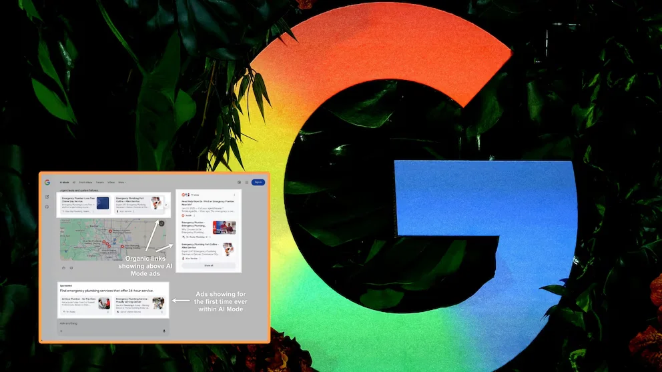Image resolution: width=662 pixels, height=372 pixels.
Task: Click the video thumbnail with play badge
Action: point(224,227)
